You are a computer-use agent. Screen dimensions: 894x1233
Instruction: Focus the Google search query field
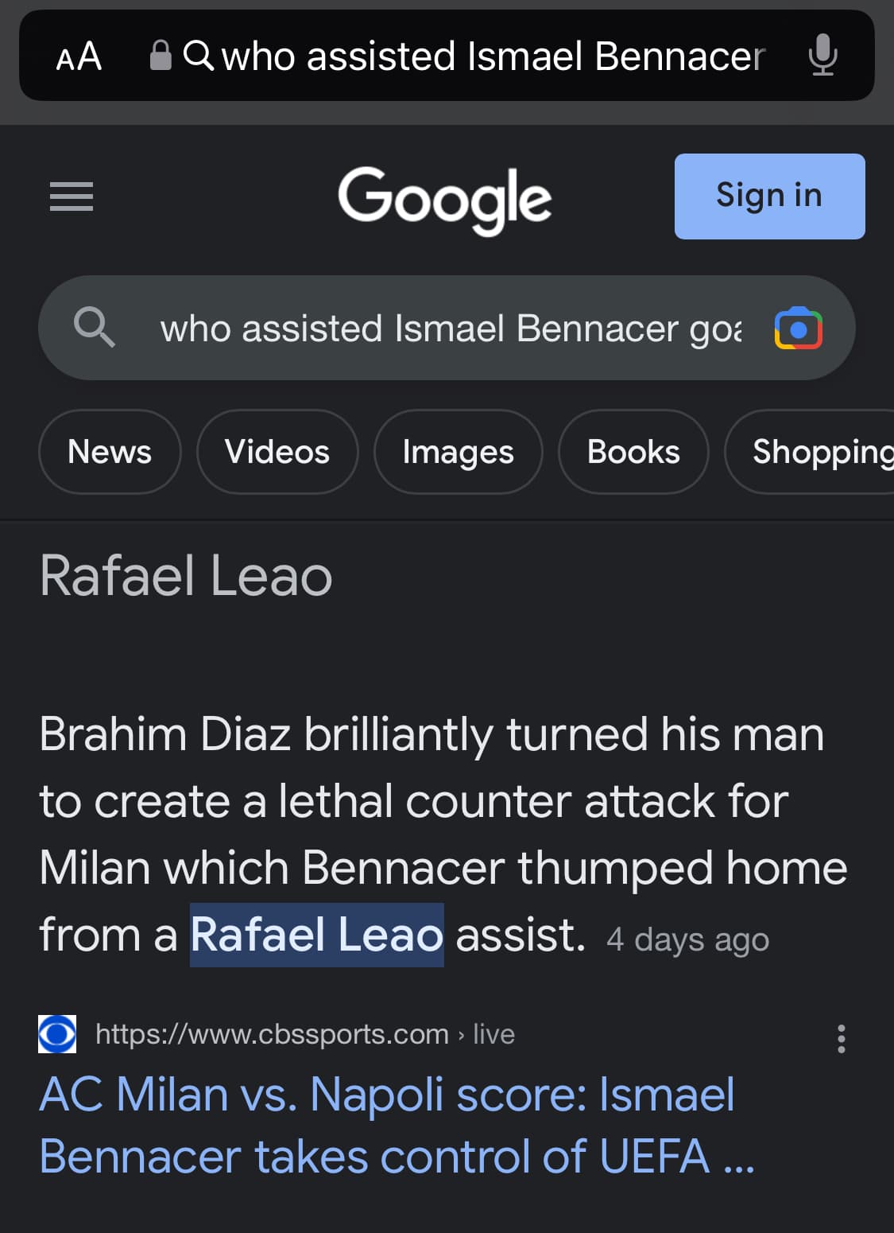click(451, 329)
